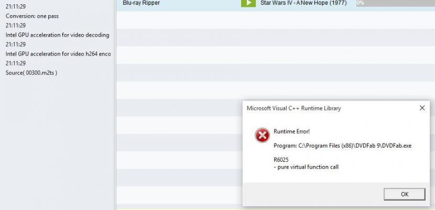This screenshot has height=210, width=435.
Task: Click the 'Intel GPU acceleration for video h264' log line
Action: click(58, 54)
